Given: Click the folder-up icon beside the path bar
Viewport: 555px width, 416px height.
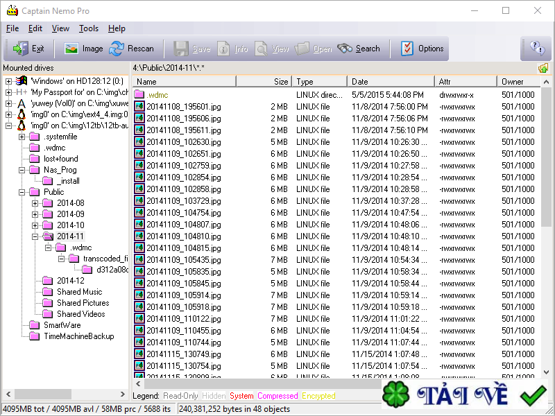Looking at the screenshot, I should pyautogui.click(x=543, y=68).
